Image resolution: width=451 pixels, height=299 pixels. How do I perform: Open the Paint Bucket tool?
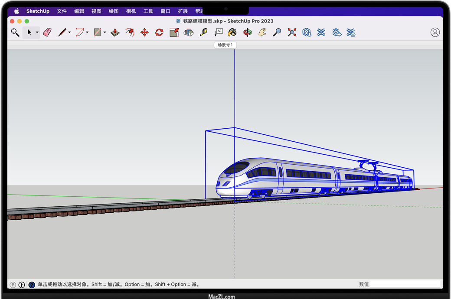coord(232,32)
